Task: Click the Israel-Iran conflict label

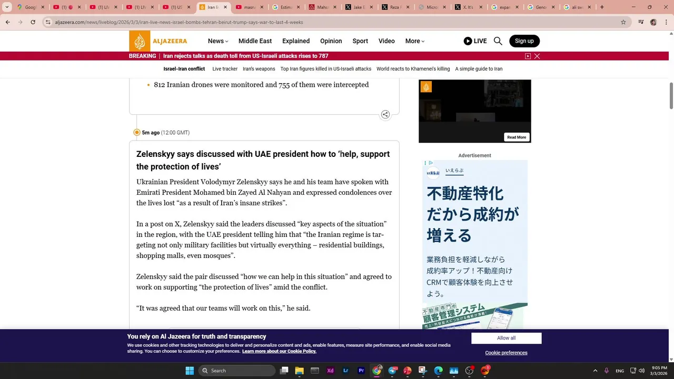Action: 184,69
